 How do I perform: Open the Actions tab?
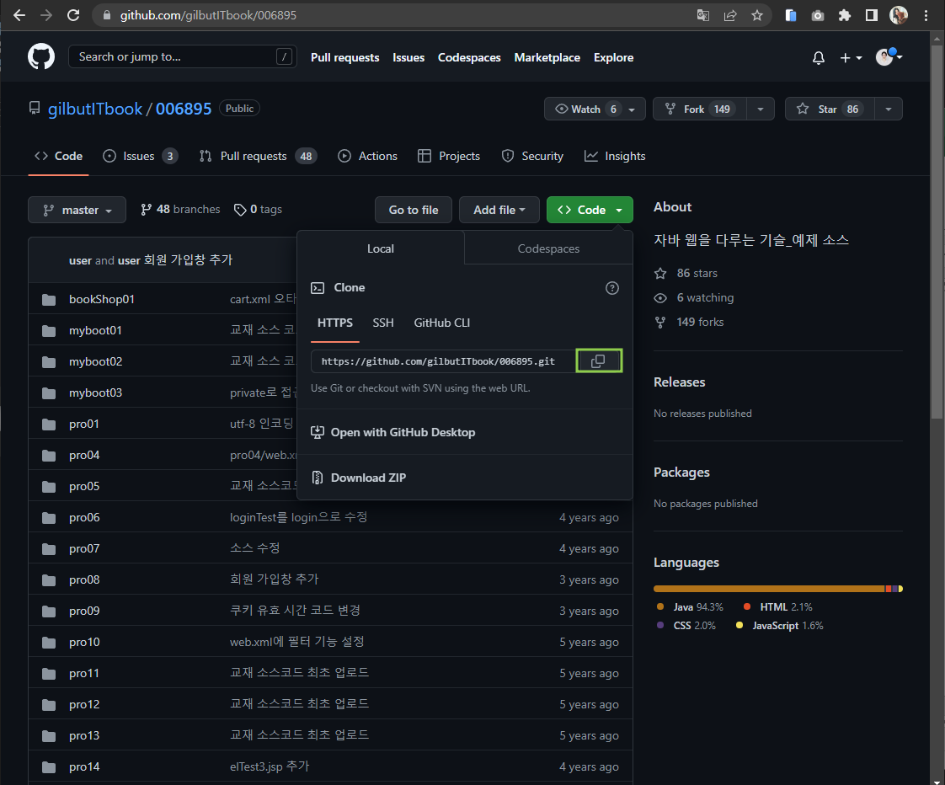tap(367, 156)
